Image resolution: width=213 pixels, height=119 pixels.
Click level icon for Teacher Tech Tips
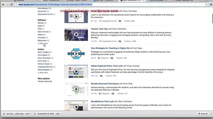100,41
